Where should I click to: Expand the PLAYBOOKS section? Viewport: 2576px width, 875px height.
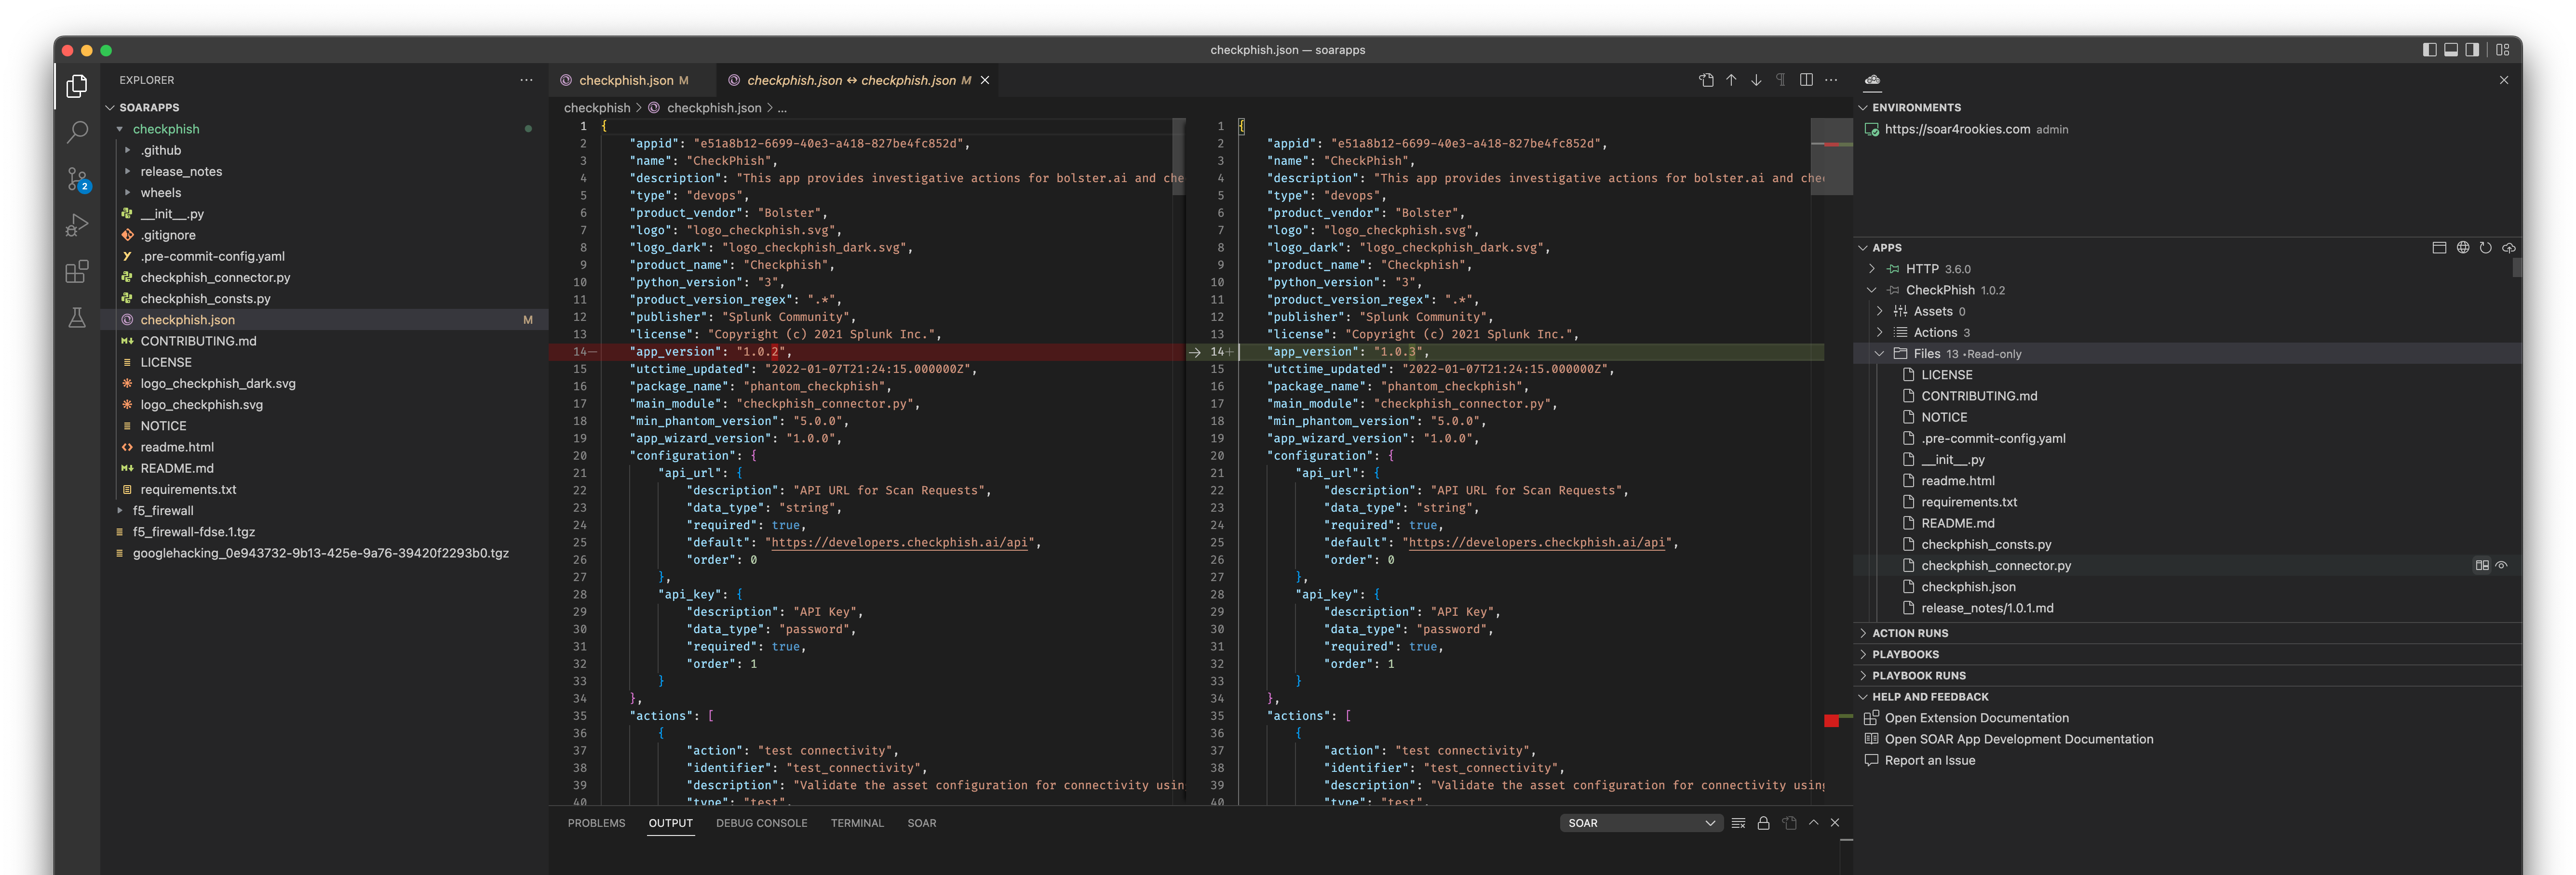1863,654
